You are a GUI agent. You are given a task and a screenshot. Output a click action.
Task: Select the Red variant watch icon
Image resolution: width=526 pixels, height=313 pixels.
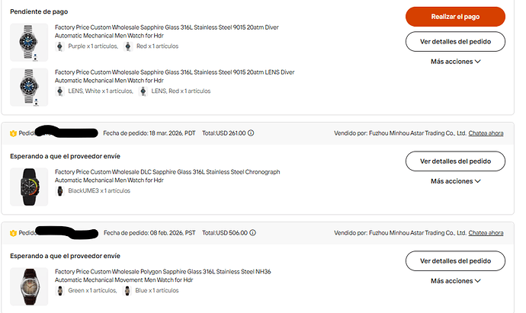[x=128, y=46]
